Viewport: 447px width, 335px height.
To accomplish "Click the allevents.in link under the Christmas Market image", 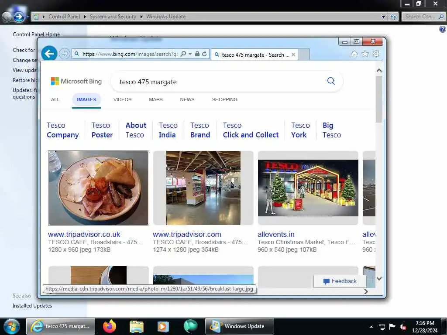I will point(276,234).
